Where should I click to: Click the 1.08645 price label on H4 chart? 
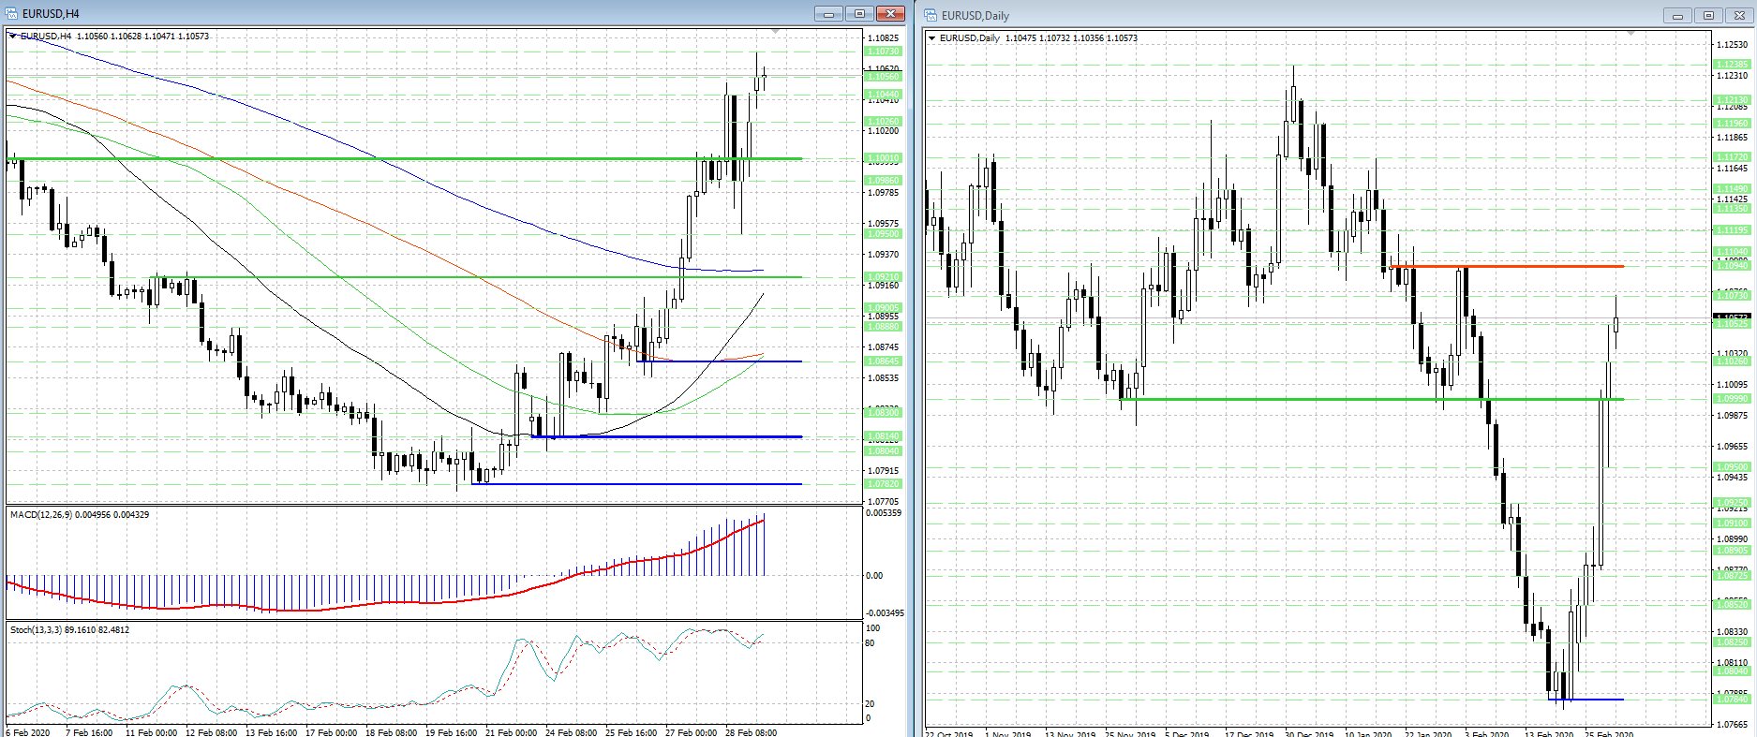(x=883, y=361)
